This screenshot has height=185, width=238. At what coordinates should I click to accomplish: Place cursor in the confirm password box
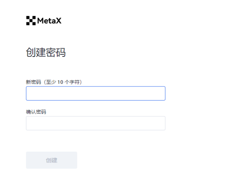click(x=95, y=123)
